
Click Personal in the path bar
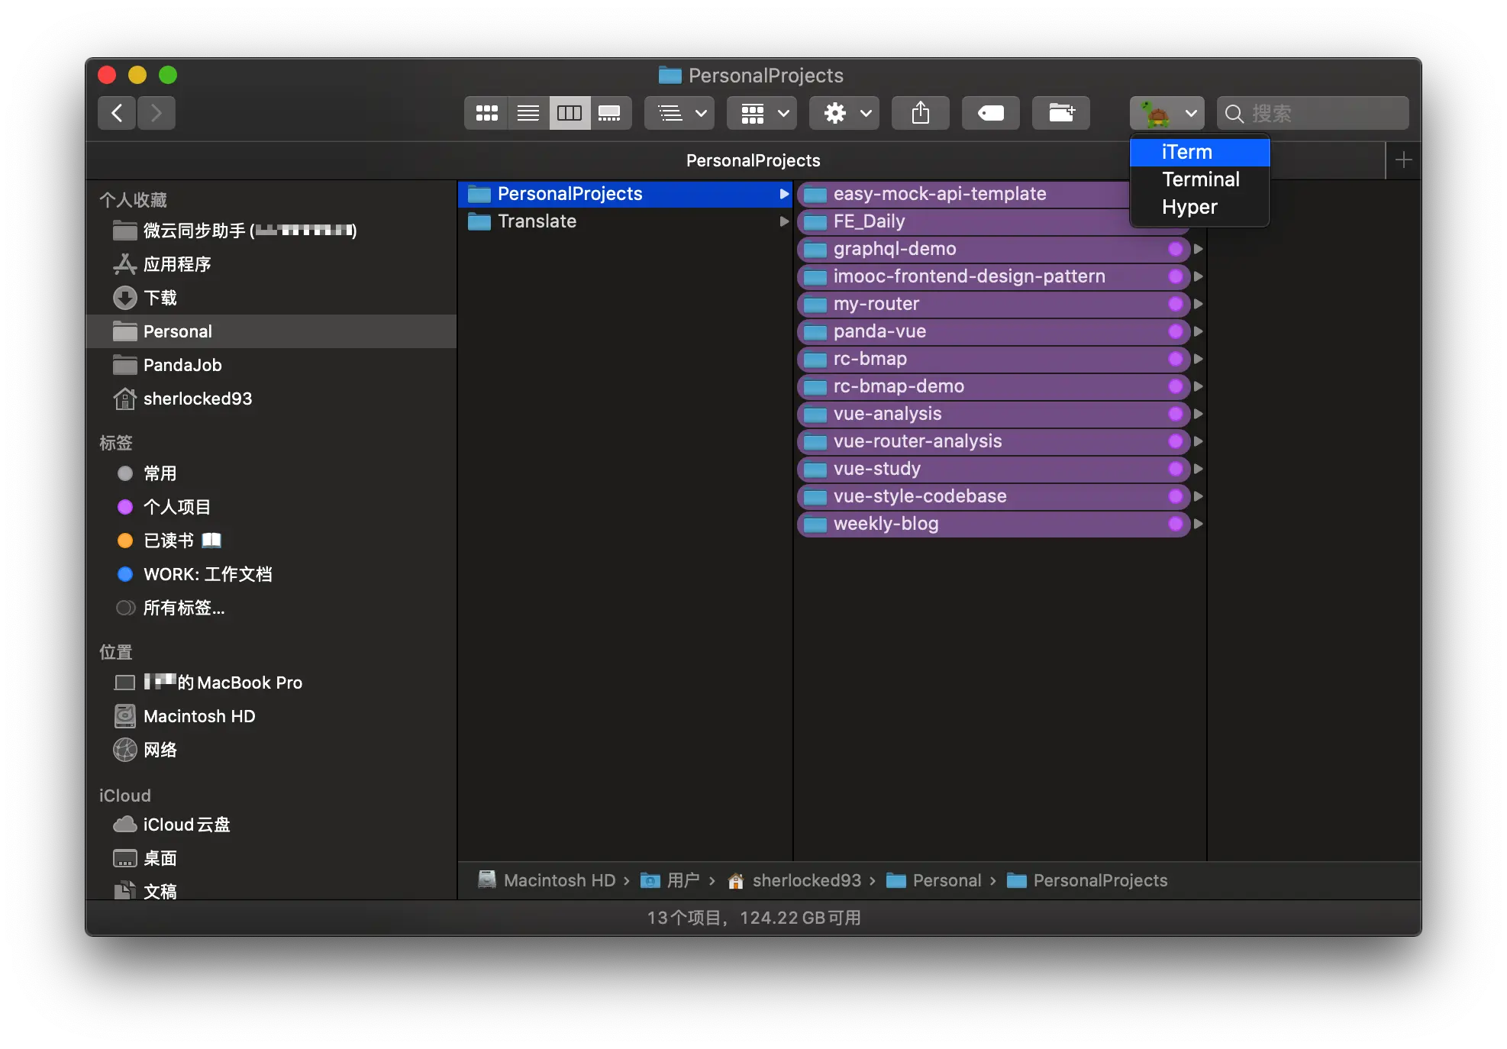pos(934,880)
